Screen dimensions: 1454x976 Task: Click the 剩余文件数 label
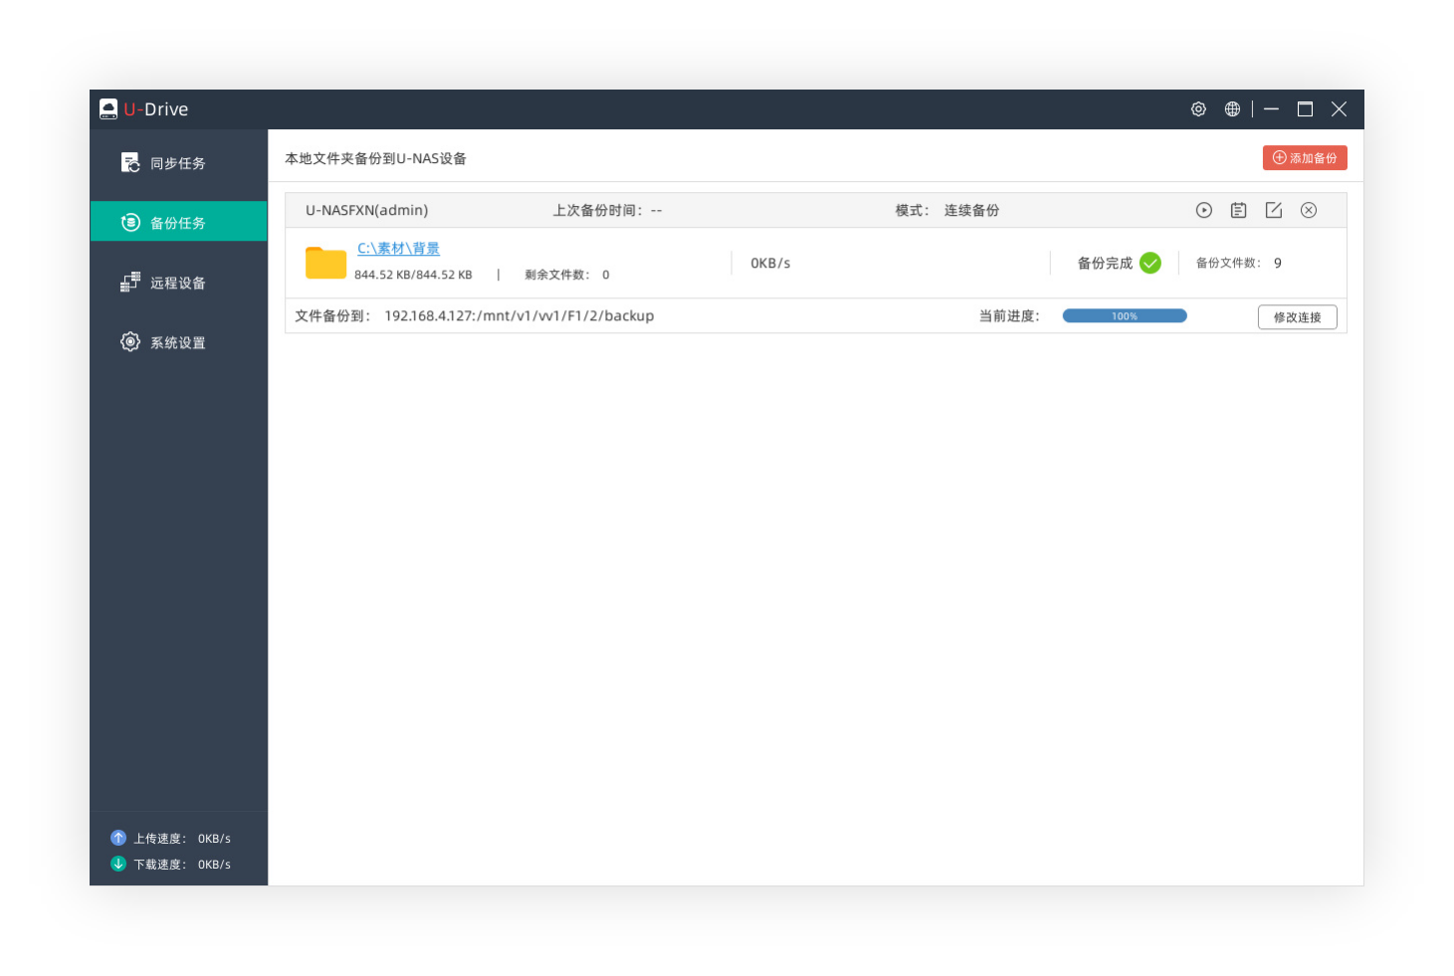pyautogui.click(x=557, y=275)
